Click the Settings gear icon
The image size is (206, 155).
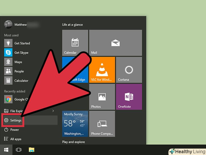pyautogui.click(x=6, y=120)
